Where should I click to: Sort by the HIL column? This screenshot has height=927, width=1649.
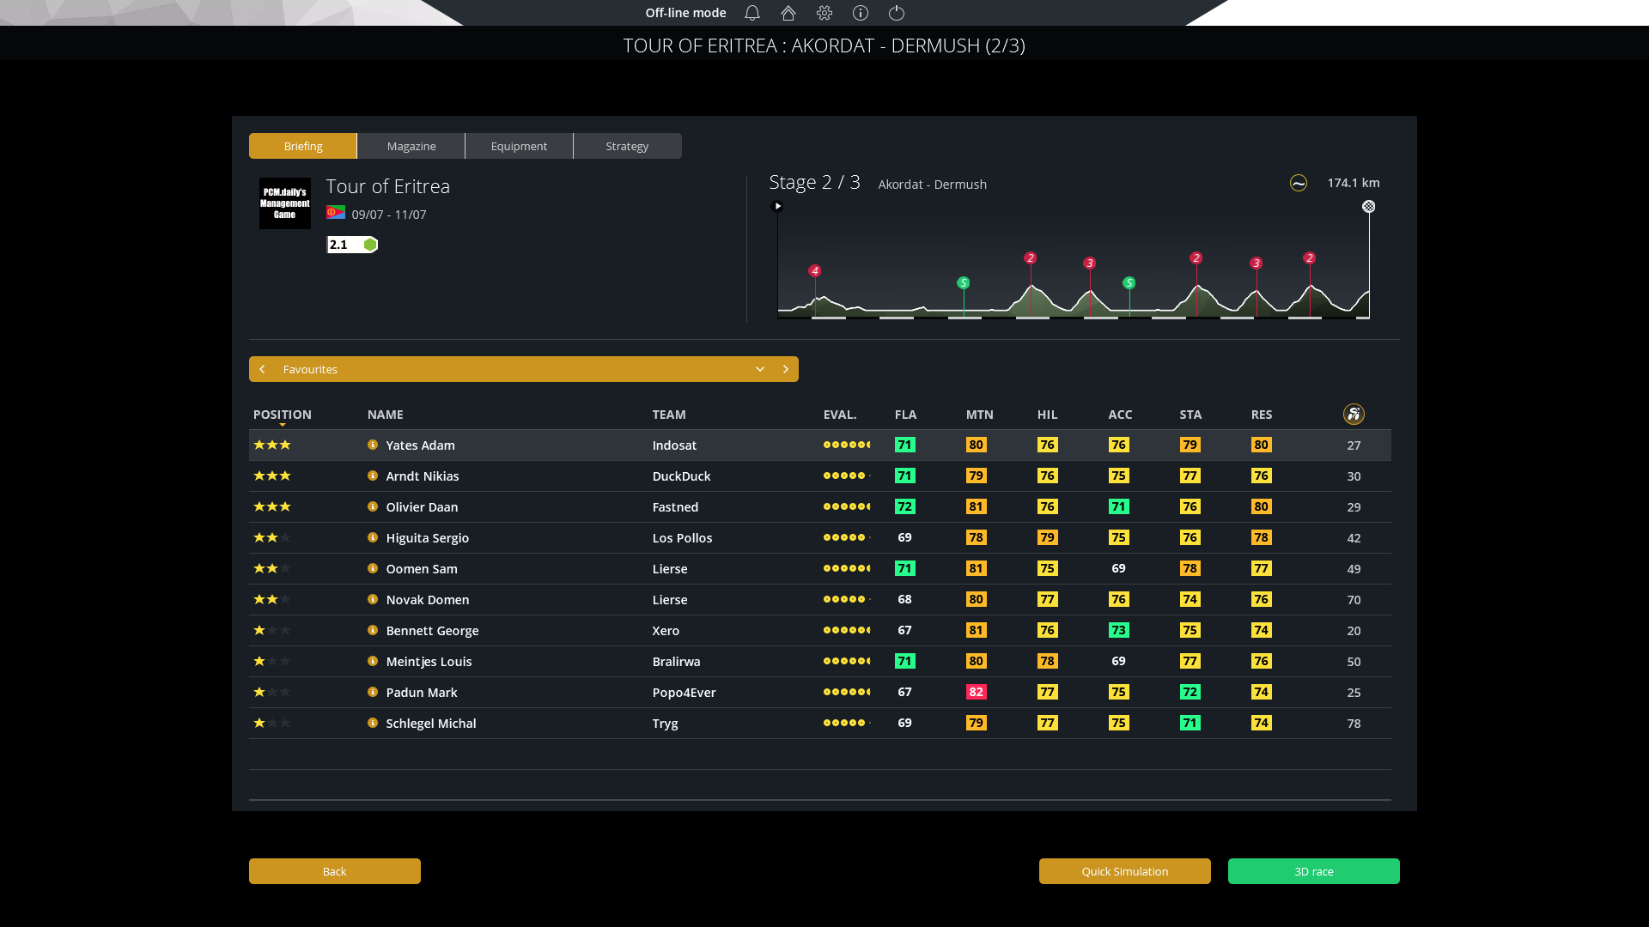1047,415
